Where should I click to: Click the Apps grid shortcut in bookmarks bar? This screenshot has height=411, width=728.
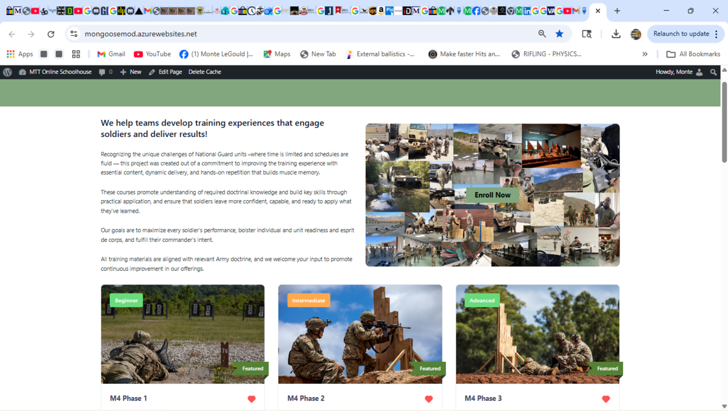pos(19,54)
